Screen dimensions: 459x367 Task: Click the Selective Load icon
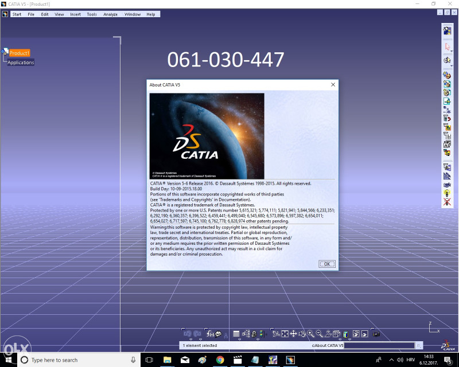pyautogui.click(x=447, y=144)
